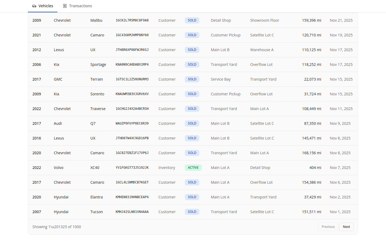Select the date Nov 2, 2025

pyautogui.click(x=340, y=197)
